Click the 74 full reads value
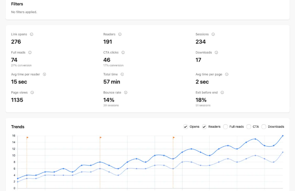The image size is (295, 191). pos(14,60)
